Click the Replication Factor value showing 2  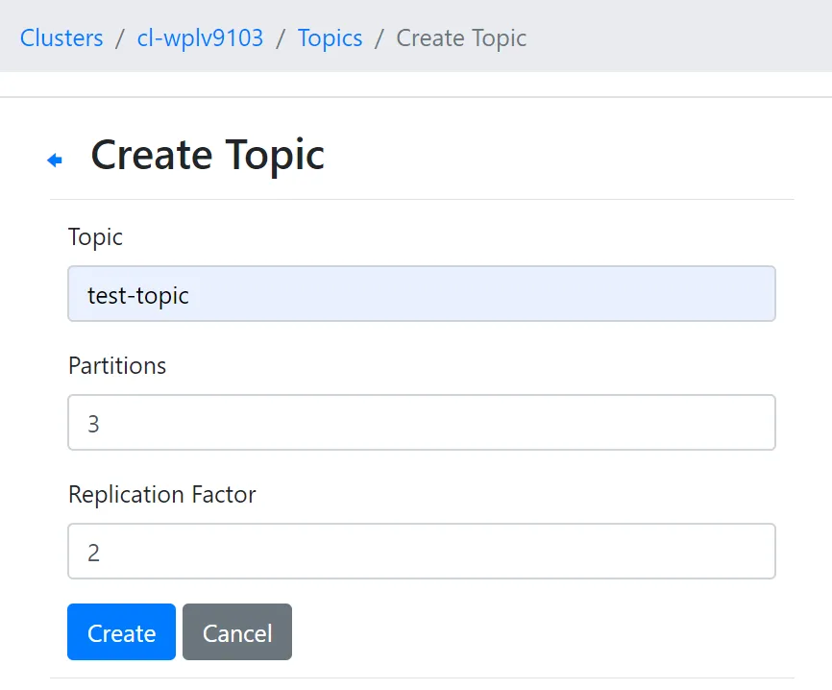tap(421, 552)
